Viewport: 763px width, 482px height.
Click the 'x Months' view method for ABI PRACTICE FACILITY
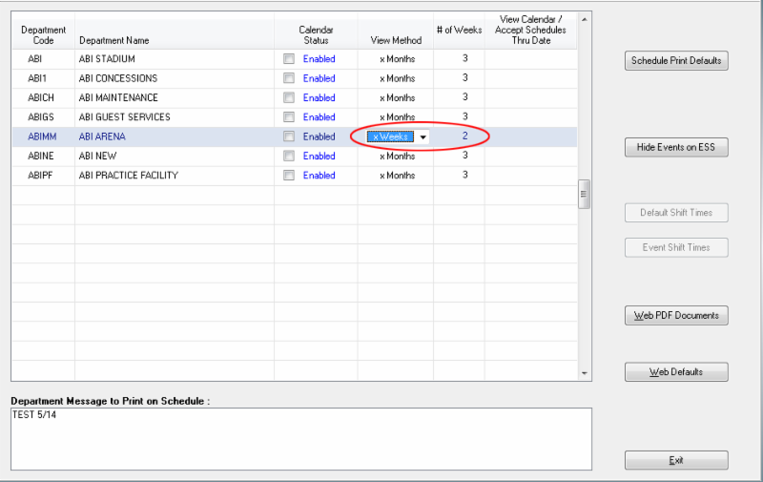tap(398, 176)
